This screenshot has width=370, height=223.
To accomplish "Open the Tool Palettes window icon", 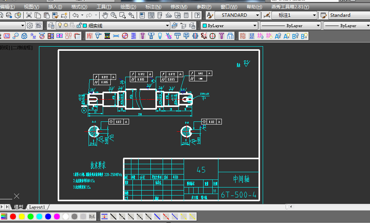I will (160, 15).
